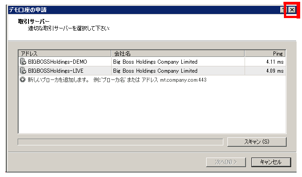302x177 pixels.
Task: Click the plus icon to add broker
Action: coord(23,79)
